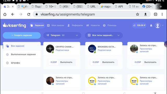Open the Задания menu item

coord(37,25)
